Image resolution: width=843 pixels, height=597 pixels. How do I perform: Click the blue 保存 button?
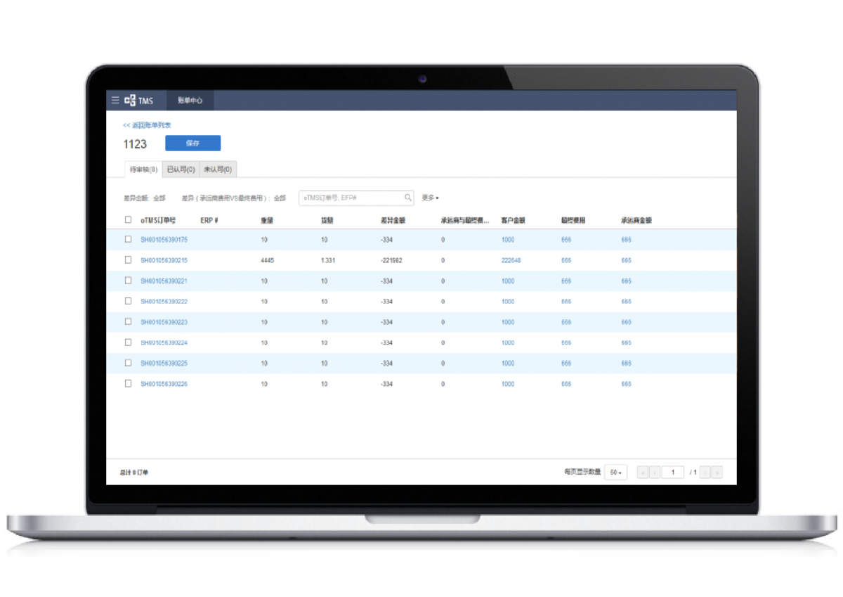click(x=192, y=143)
